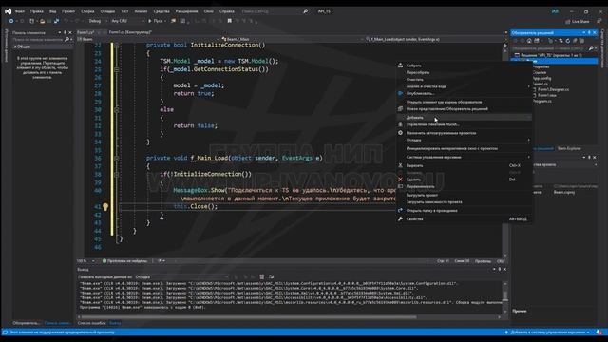The height and width of the screenshot is (342, 608).
Task: Click Save All toolbar icon
Action: 57,21
